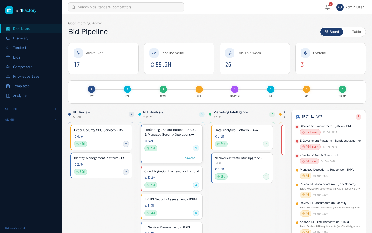Image resolution: width=372 pixels, height=233 pixels.
Task: Switch to Board view
Action: pyautogui.click(x=332, y=32)
